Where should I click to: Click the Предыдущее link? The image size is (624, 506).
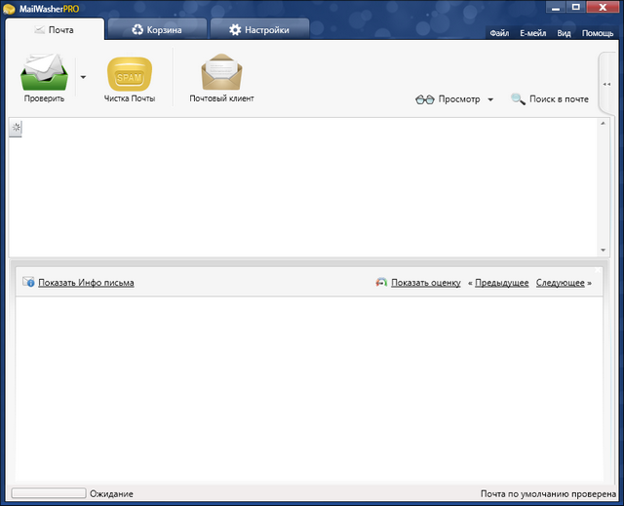(501, 283)
